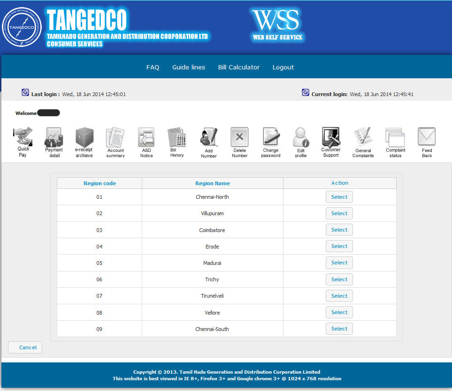Viewport: 452px width, 391px height.
Task: Select the Vellore region
Action: tap(339, 312)
